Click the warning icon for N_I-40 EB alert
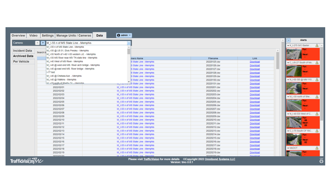The image size is (329, 179). pos(317,114)
